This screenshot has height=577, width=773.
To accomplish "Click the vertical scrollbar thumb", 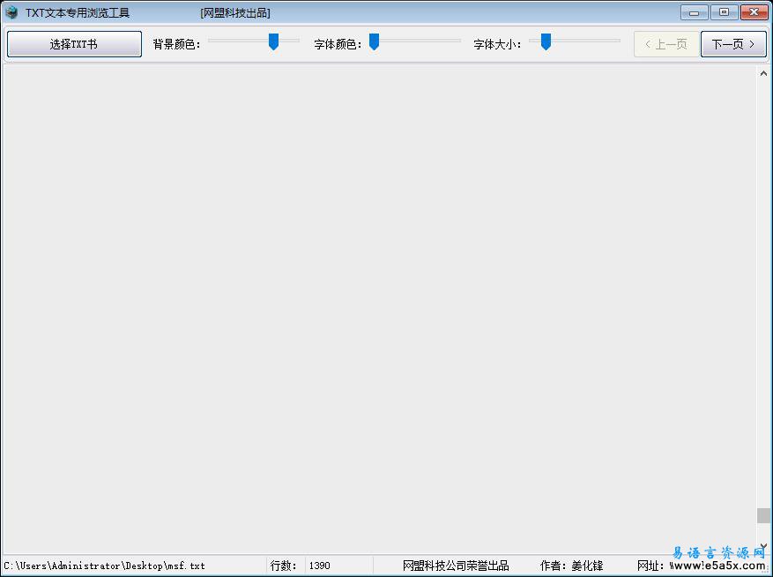I will (x=763, y=515).
